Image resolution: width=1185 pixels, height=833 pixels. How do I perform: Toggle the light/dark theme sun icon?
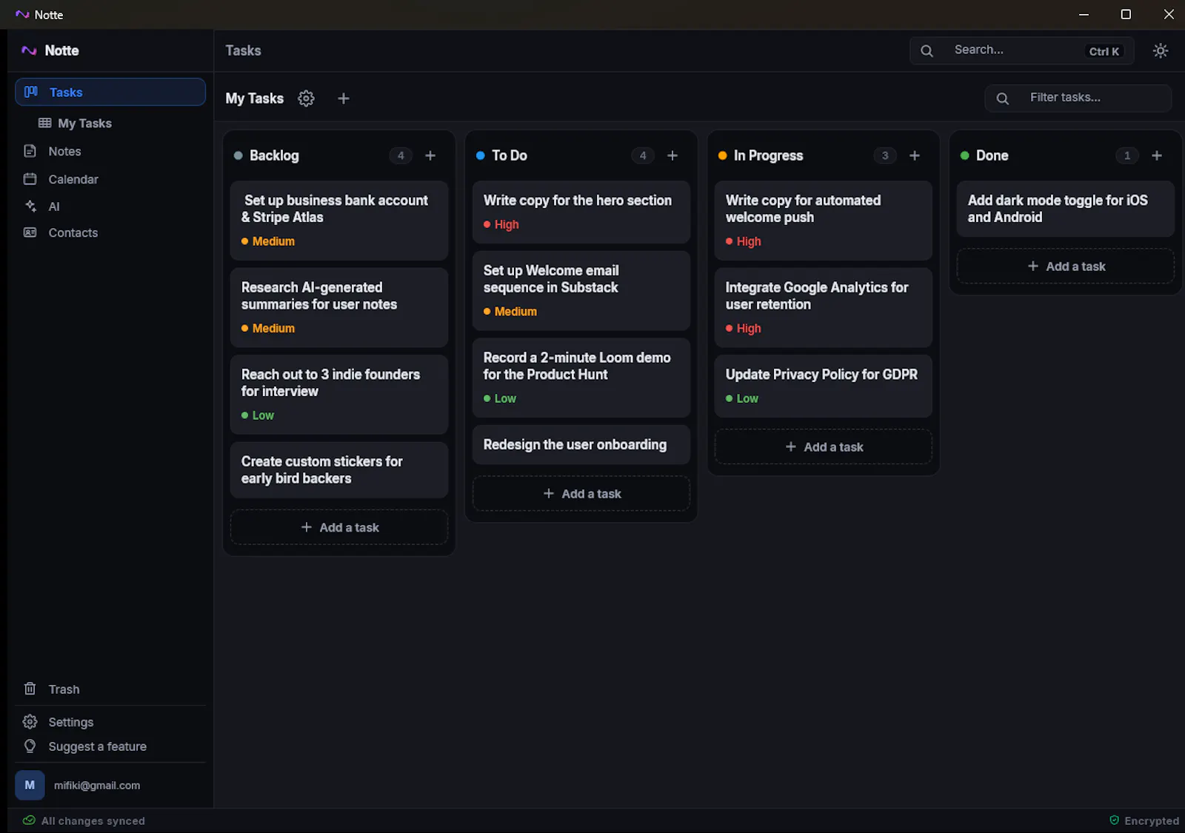click(1161, 50)
